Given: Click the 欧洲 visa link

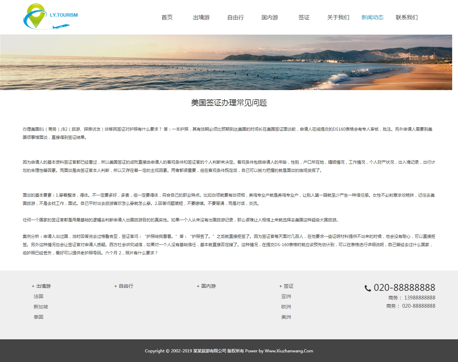Looking at the screenshot, I should pos(286,307).
